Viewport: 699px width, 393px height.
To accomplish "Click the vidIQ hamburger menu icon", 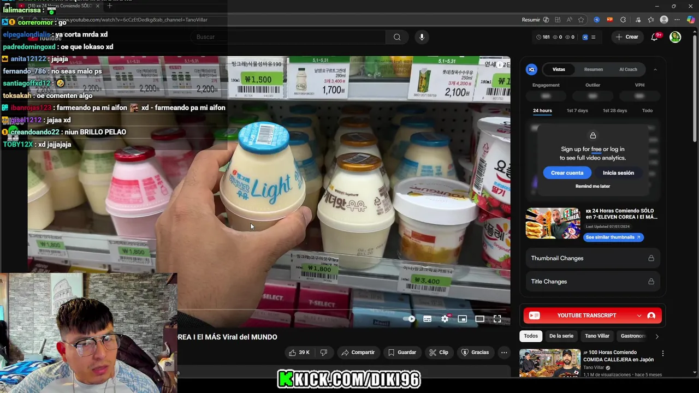I will (x=593, y=37).
